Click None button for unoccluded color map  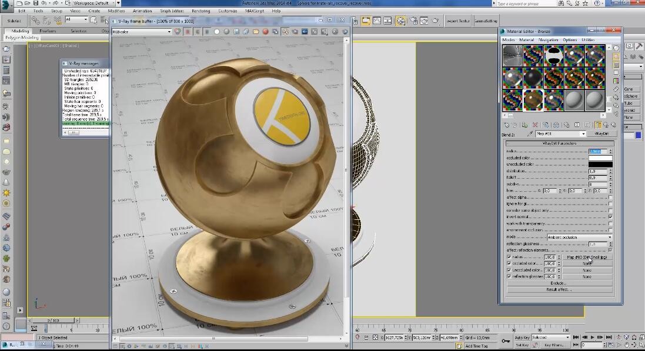587,270
